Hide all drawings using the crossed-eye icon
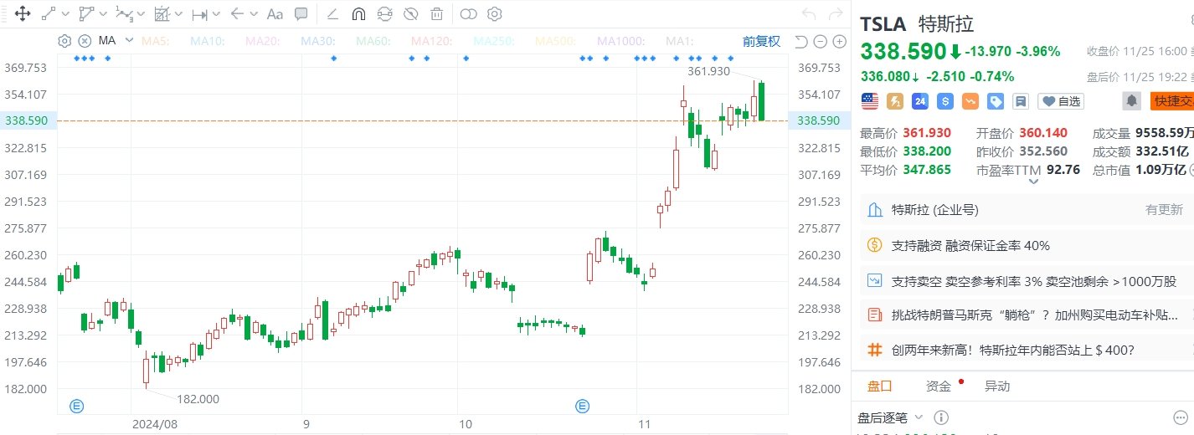The image size is (1194, 435). (x=410, y=13)
